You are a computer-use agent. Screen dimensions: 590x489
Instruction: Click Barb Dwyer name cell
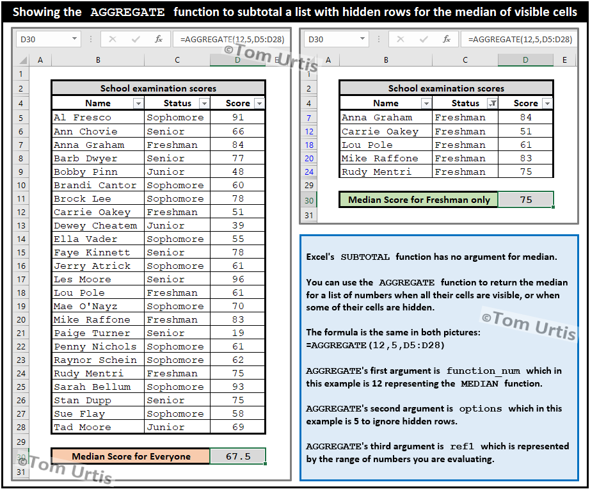coord(98,158)
